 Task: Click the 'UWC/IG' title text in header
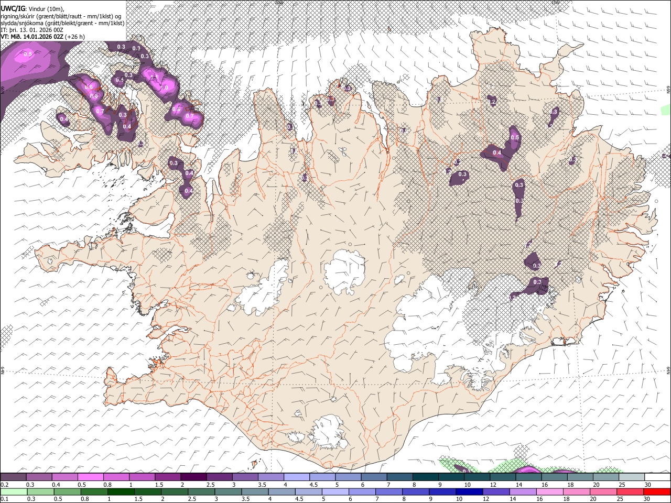(12, 8)
